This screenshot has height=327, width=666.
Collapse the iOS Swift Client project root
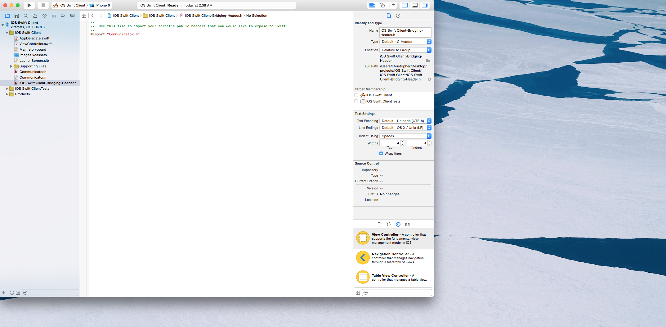pos(3,25)
